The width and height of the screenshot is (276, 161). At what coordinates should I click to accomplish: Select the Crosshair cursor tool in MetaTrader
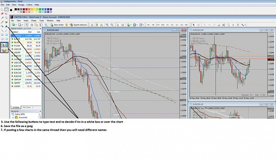click(199, 25)
